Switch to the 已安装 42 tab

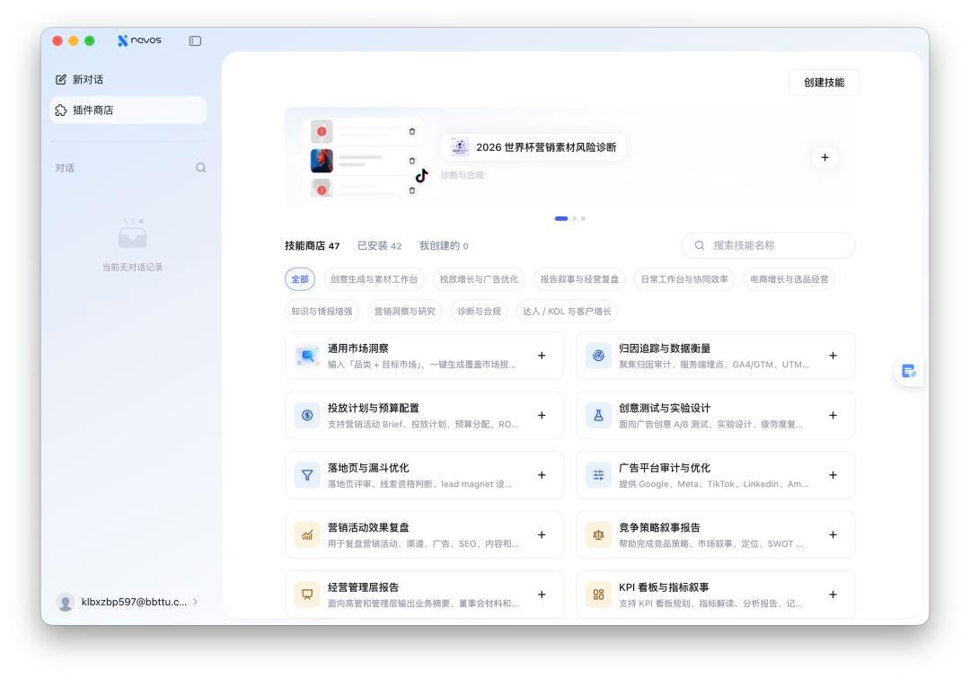(379, 245)
